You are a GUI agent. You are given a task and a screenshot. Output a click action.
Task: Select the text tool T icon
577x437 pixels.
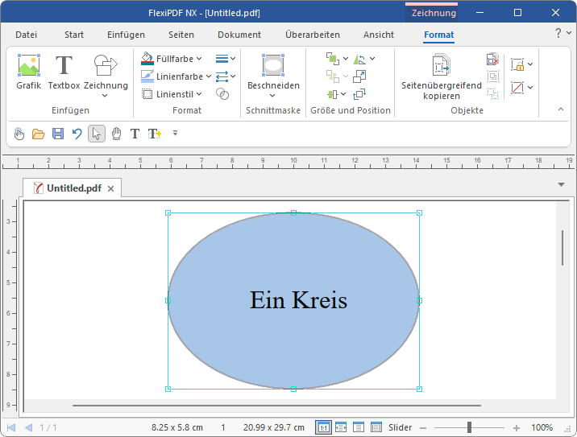pyautogui.click(x=135, y=134)
